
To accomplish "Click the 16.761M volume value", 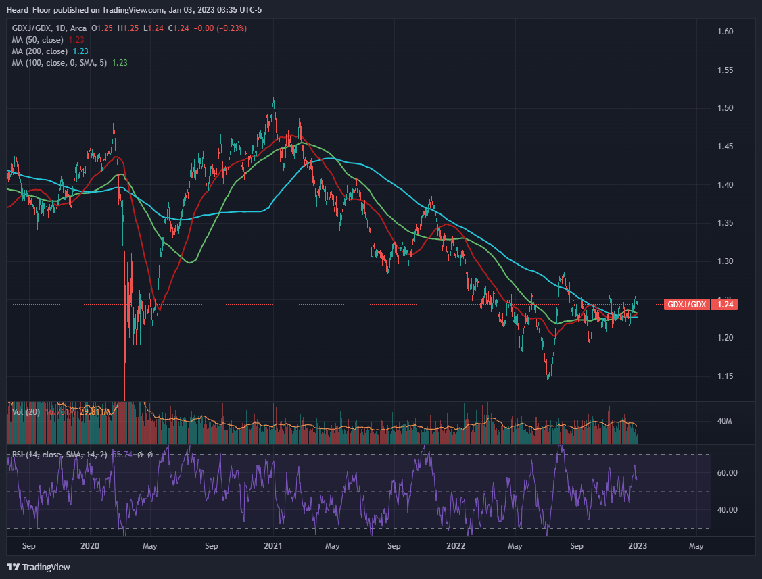I will pyautogui.click(x=60, y=412).
